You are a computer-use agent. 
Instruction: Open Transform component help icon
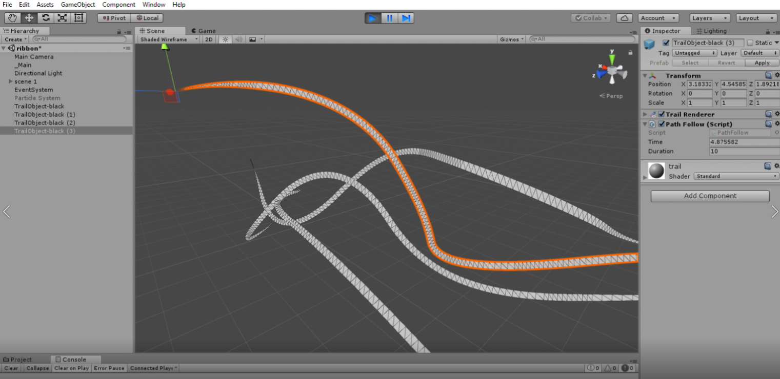click(x=768, y=75)
